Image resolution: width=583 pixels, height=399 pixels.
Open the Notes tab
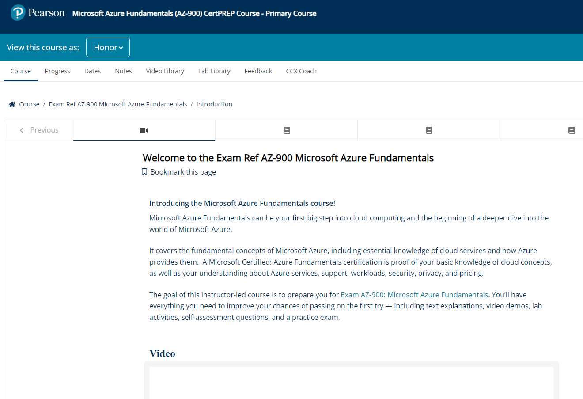click(123, 71)
